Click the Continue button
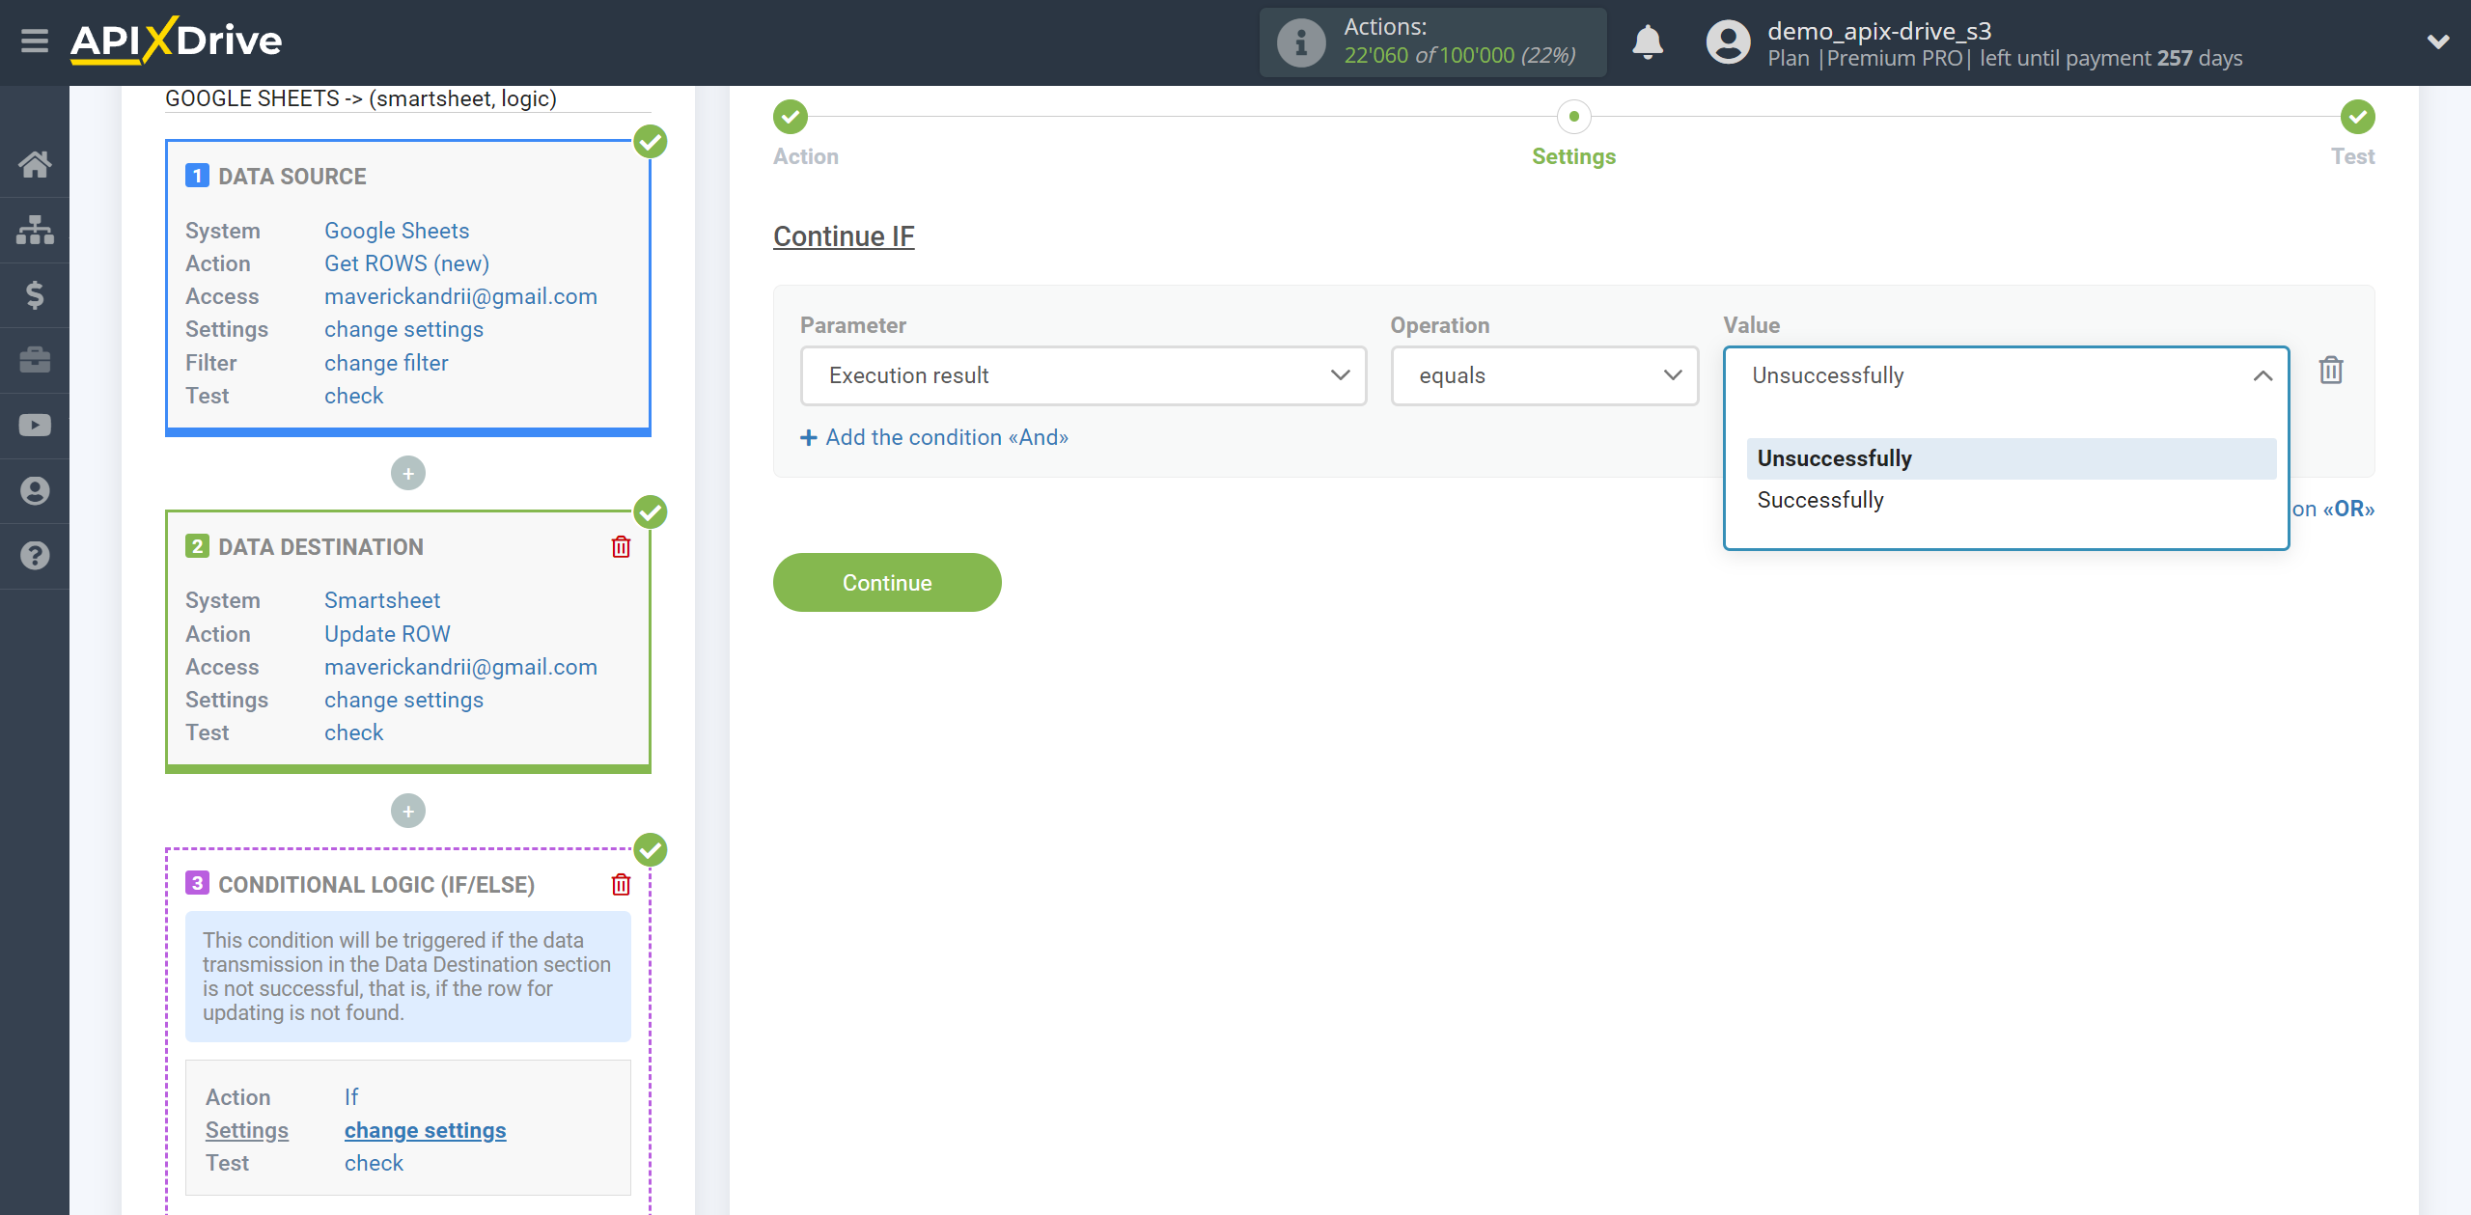This screenshot has width=2471, height=1215. (x=886, y=582)
